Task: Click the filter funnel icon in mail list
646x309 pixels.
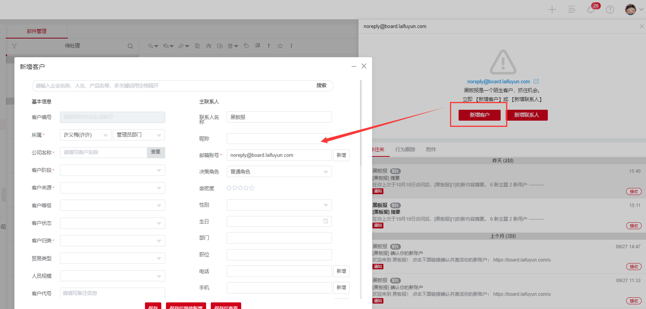Action: click(14, 46)
